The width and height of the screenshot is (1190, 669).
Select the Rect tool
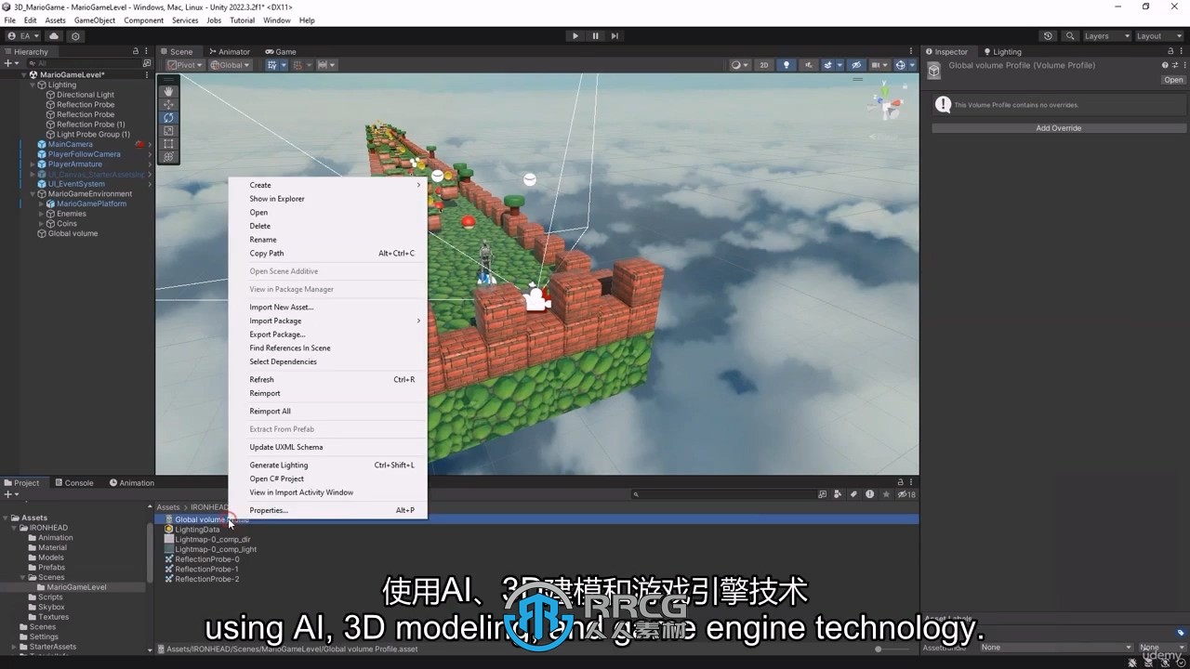[x=168, y=144]
